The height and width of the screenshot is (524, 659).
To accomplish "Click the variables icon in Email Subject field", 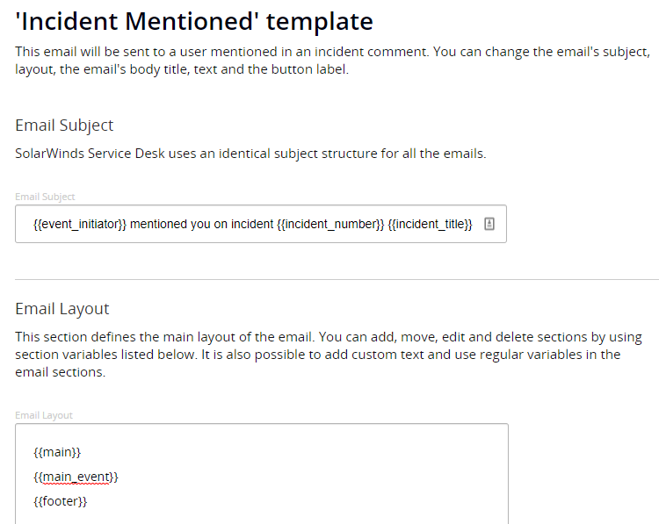I will click(489, 224).
